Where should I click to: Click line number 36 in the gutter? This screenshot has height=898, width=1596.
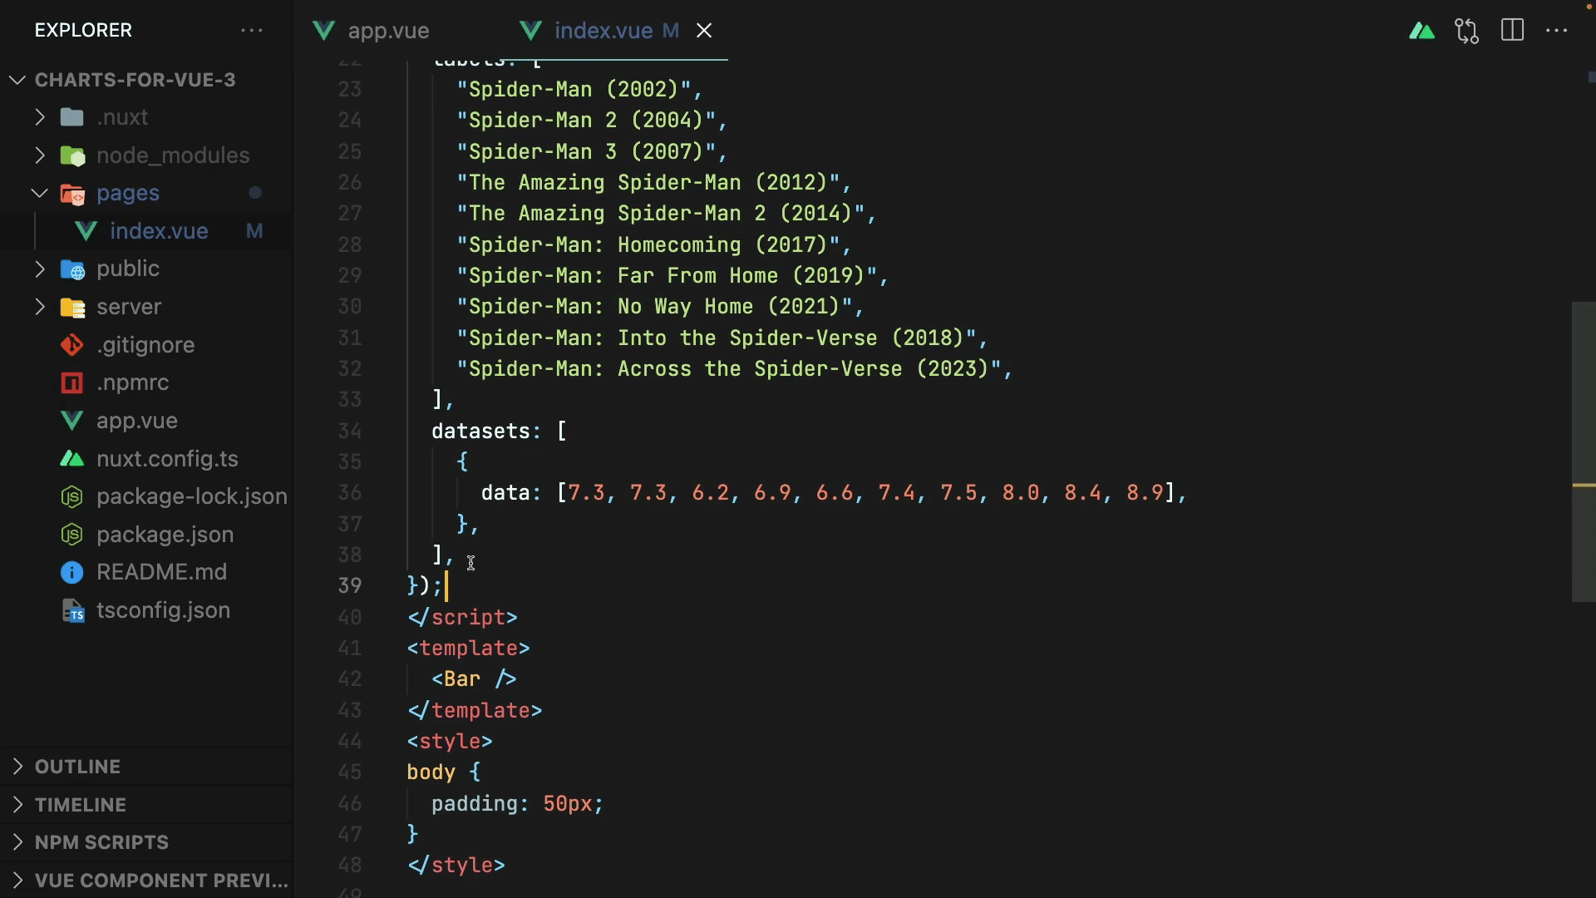[x=350, y=493]
